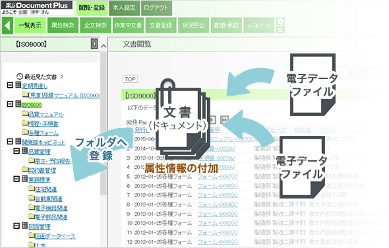The image size is (389, 248).
Task: Collapse the 業務標準 tree node
Action: pyautogui.click(x=16, y=179)
